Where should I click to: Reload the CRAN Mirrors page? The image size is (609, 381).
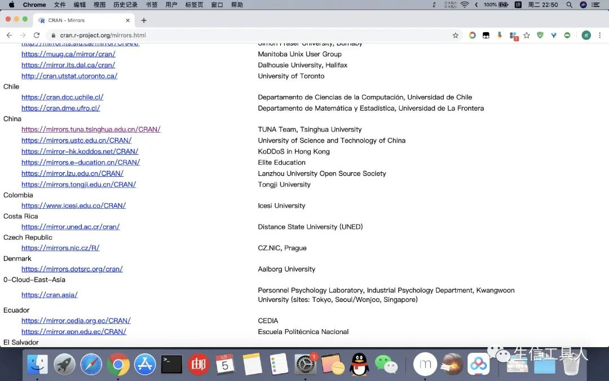pyautogui.click(x=37, y=35)
